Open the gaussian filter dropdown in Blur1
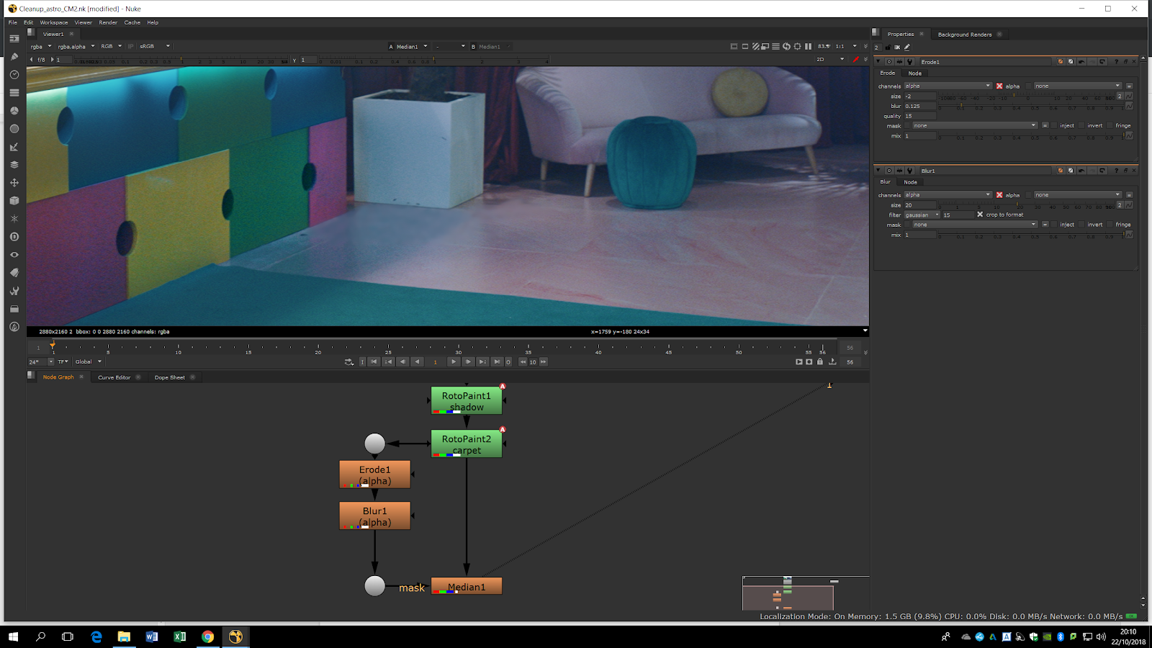Viewport: 1152px width, 648px height. click(922, 215)
